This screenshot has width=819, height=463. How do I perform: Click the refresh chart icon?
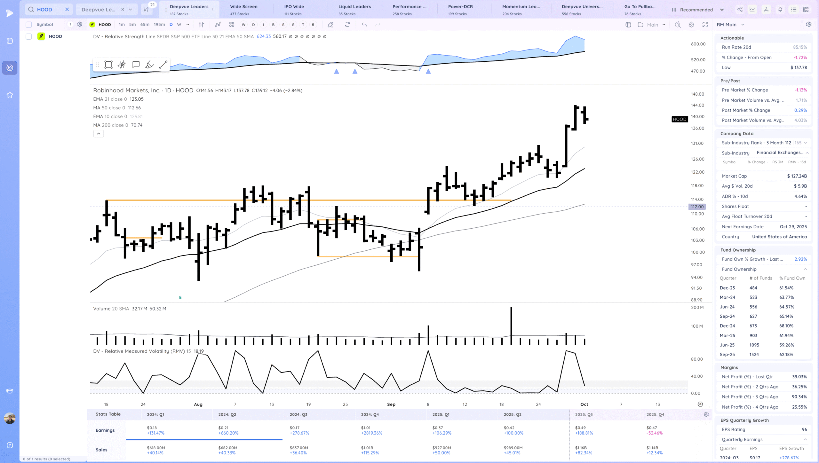(x=347, y=25)
